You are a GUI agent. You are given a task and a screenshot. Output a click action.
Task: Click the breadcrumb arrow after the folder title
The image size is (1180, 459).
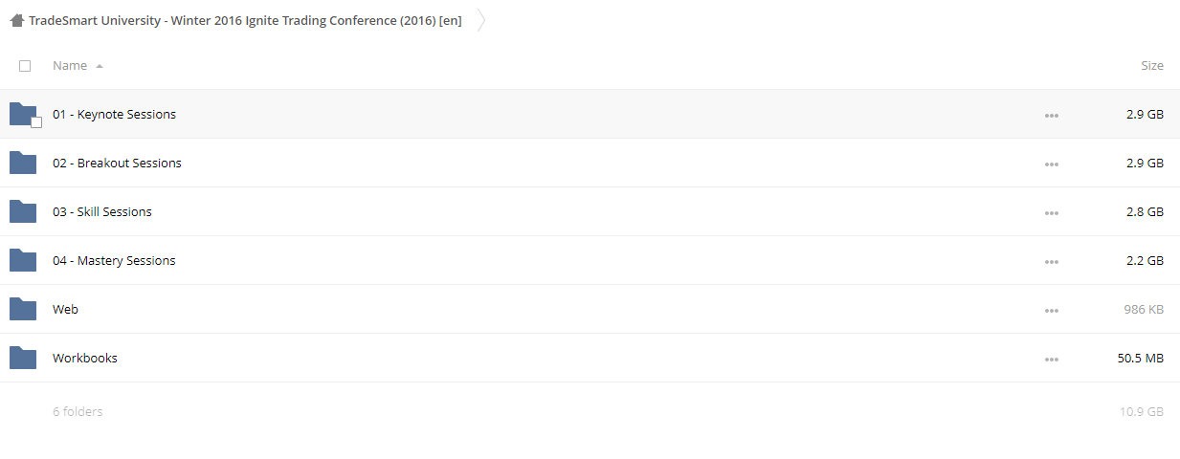click(x=481, y=20)
